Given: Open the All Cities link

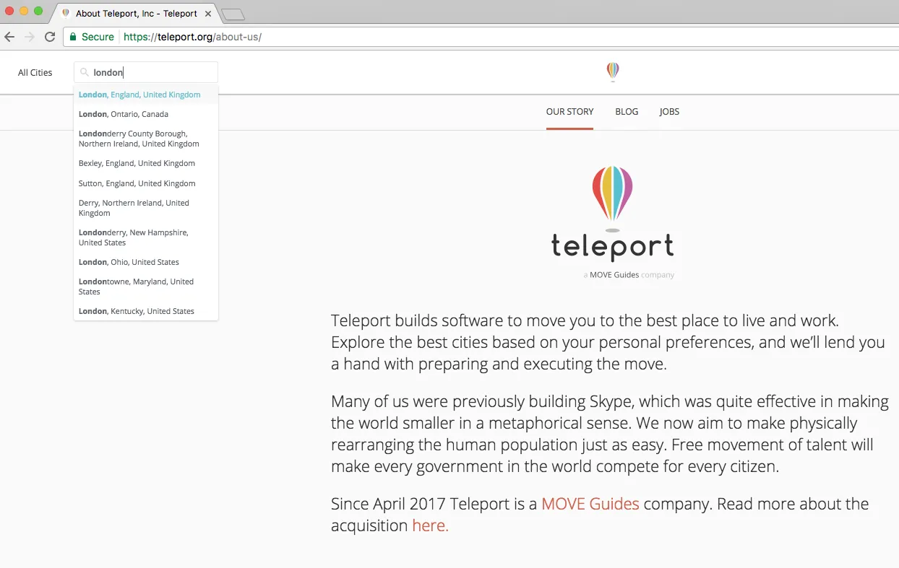Looking at the screenshot, I should [35, 72].
